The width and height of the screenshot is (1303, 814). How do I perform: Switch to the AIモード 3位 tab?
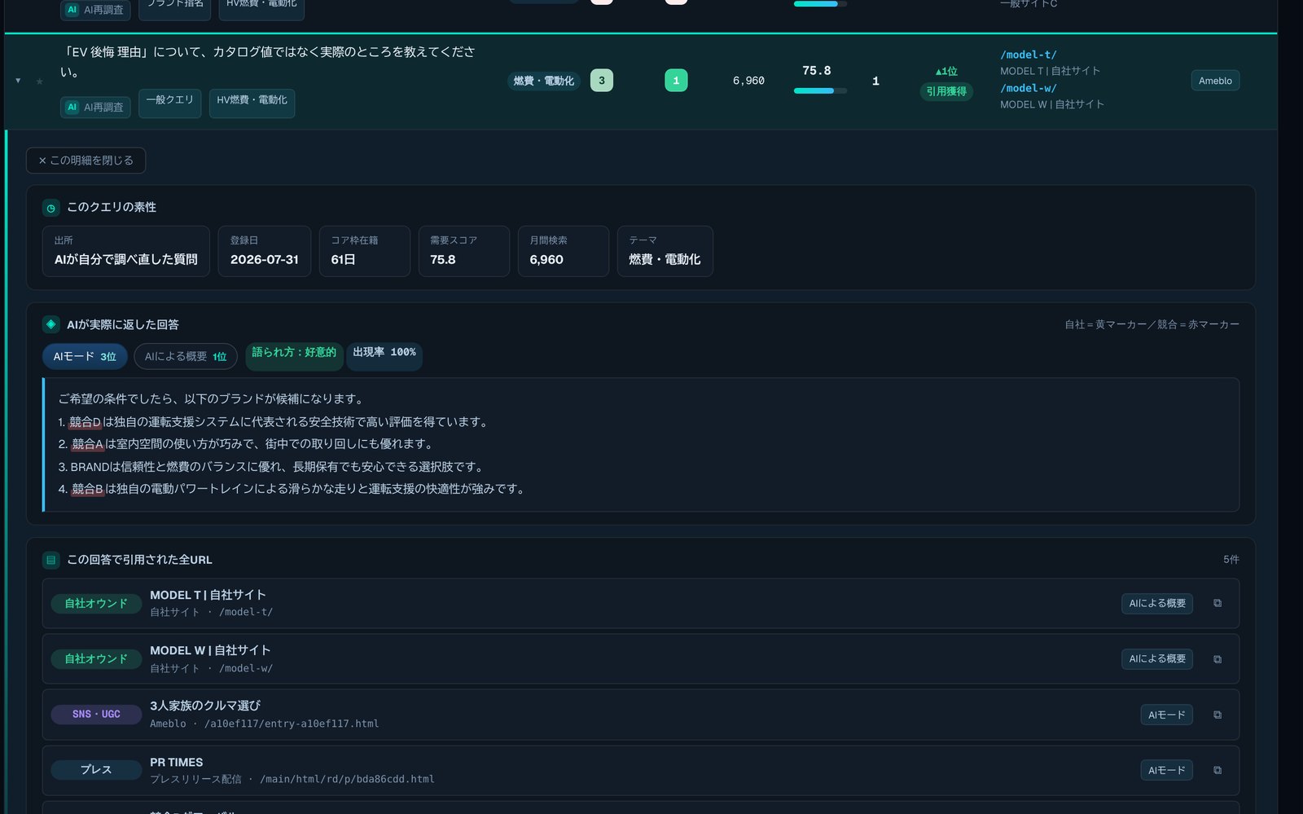click(x=85, y=357)
